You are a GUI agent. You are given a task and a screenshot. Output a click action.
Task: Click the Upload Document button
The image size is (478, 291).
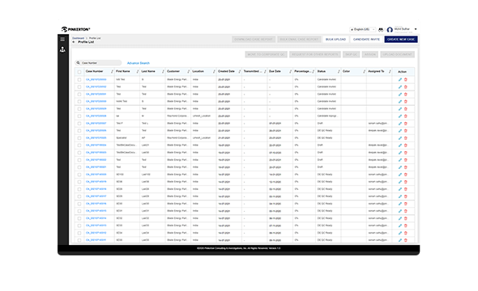397,54
